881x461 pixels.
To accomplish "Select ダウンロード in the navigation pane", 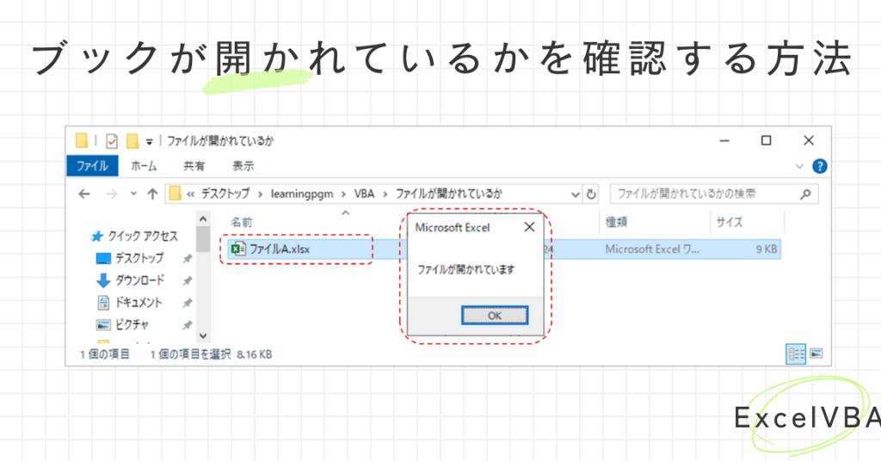I will click(x=139, y=280).
